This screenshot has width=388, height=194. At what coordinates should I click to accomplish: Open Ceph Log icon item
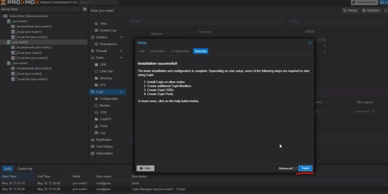96,133
